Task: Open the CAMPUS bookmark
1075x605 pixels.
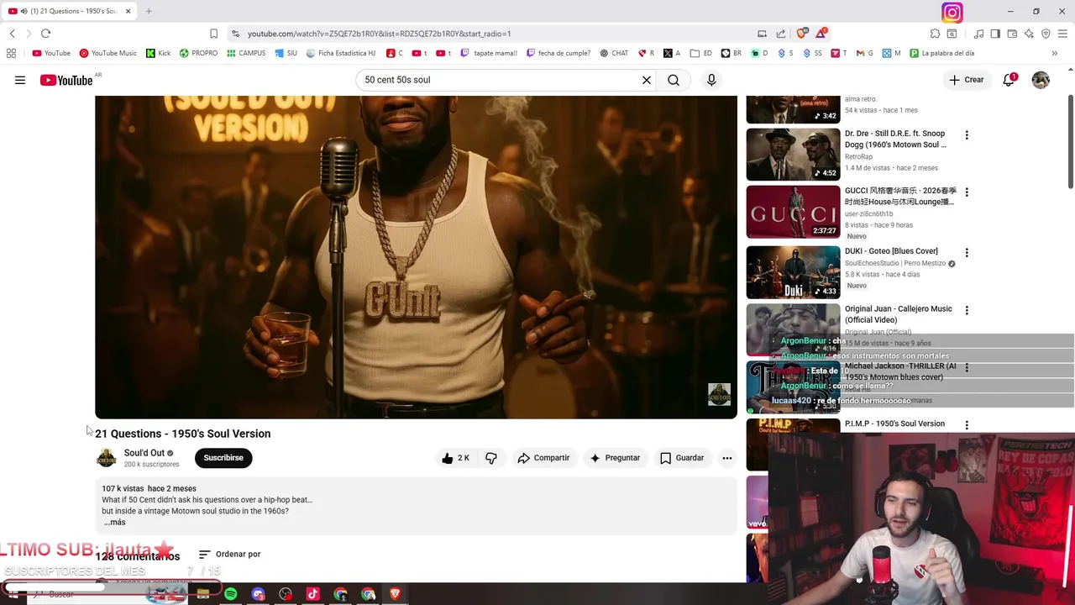Action: pos(246,53)
